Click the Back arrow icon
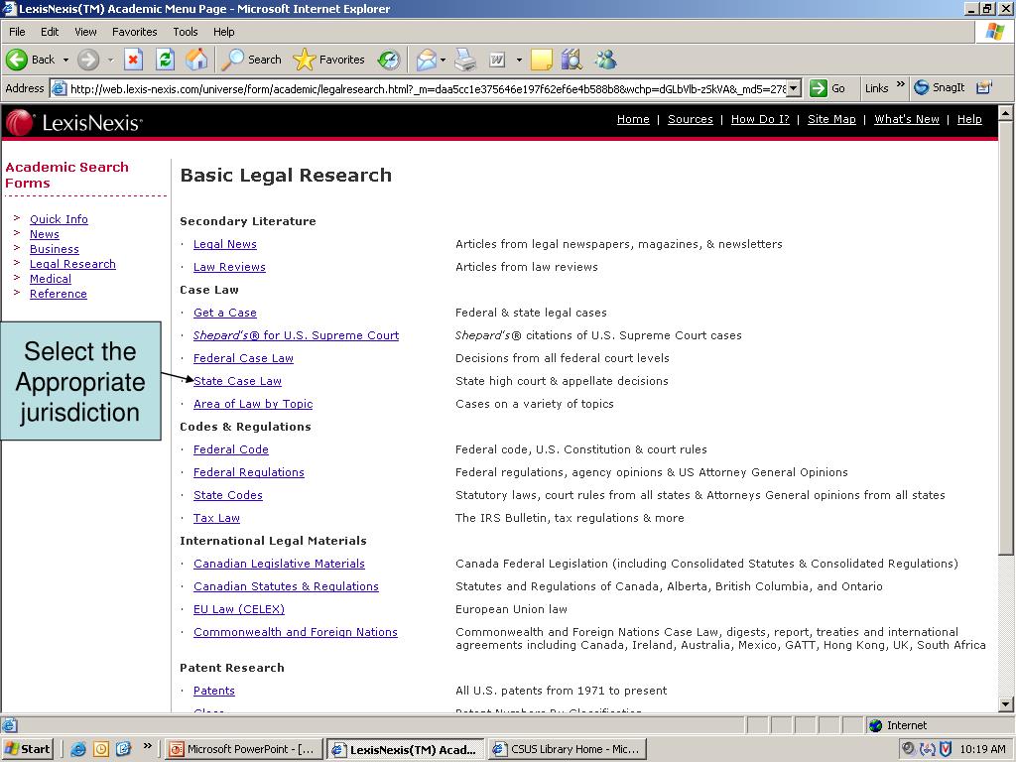The width and height of the screenshot is (1016, 762). (x=17, y=60)
